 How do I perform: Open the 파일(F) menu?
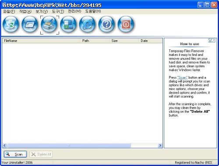[x=9, y=11]
